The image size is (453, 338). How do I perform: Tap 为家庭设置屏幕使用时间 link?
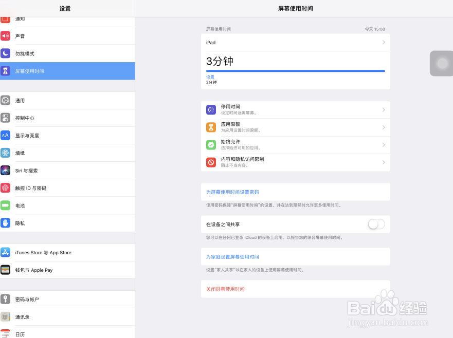[232, 257]
